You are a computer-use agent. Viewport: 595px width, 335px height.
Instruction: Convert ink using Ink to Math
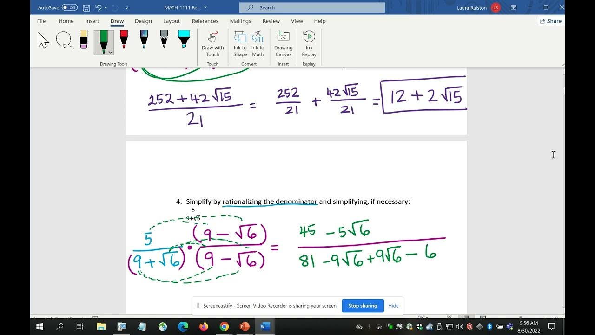[258, 44]
